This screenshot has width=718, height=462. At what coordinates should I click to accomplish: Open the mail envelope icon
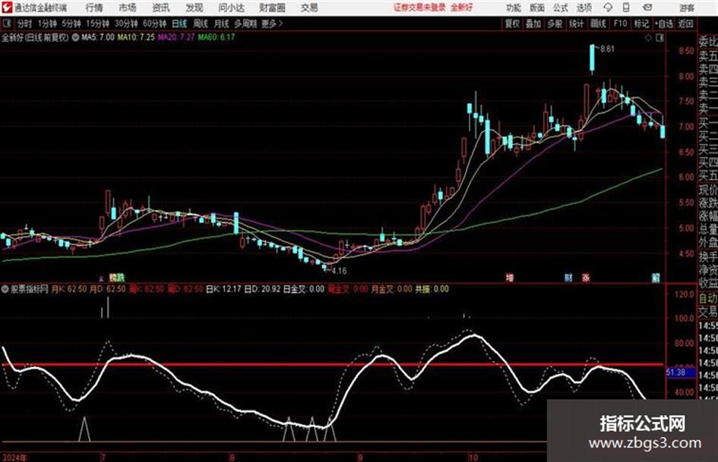click(x=647, y=8)
